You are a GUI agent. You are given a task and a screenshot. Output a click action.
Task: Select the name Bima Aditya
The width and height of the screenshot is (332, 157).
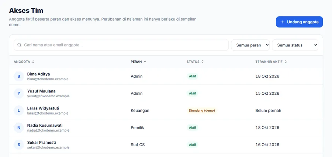pos(38,74)
